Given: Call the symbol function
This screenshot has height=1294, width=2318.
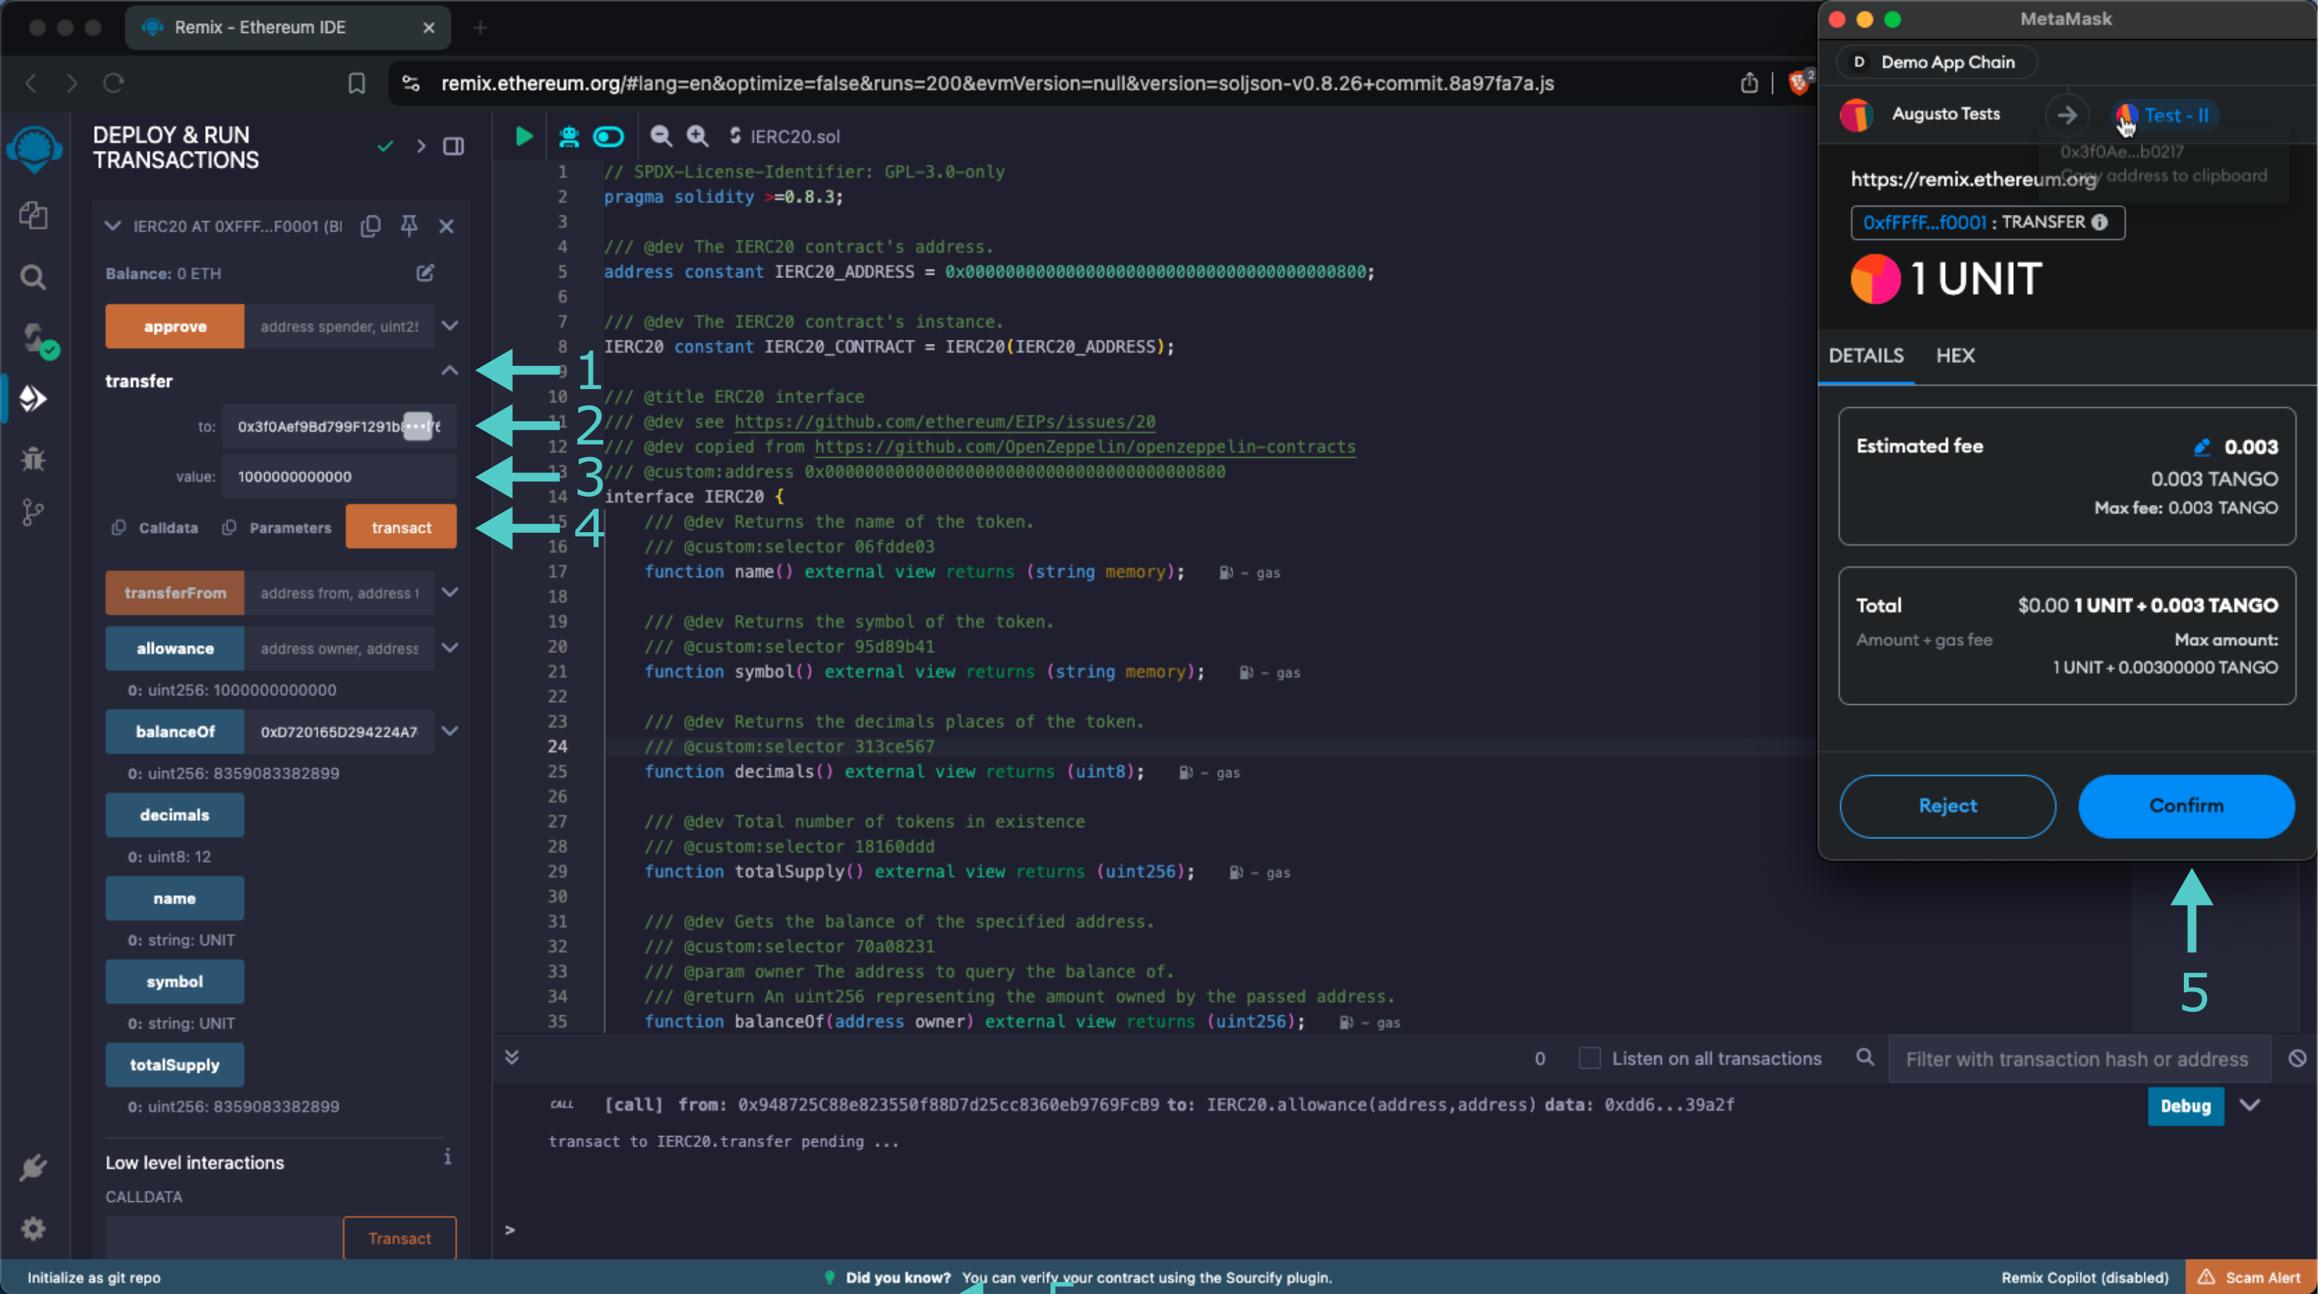Looking at the screenshot, I should [x=175, y=981].
